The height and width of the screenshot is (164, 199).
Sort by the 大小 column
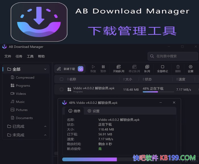point(128,79)
